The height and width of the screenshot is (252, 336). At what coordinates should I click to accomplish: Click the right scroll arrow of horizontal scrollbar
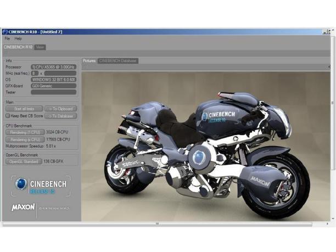pos(327,223)
